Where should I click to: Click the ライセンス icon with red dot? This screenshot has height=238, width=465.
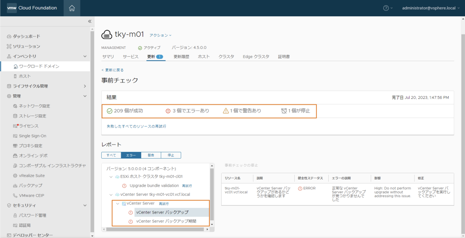click(15, 126)
